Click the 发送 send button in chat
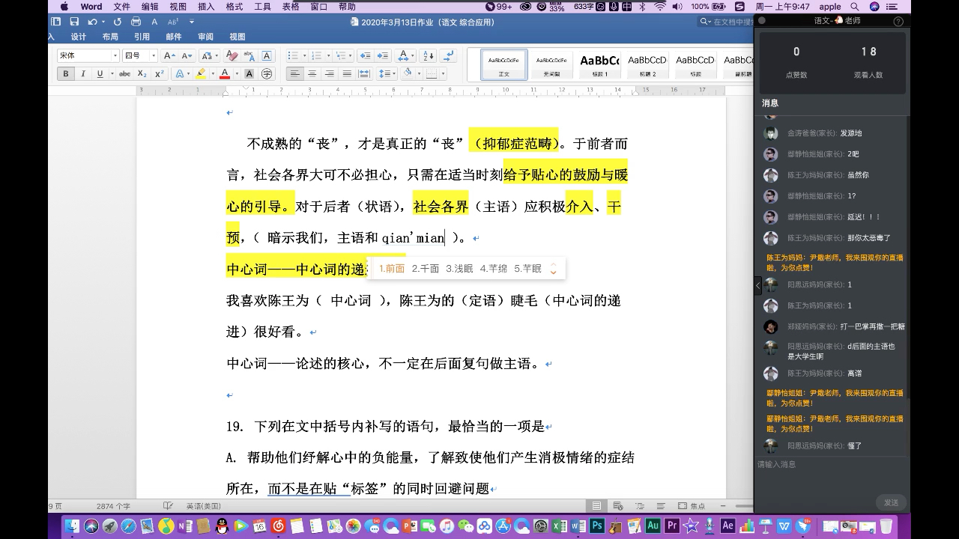 (x=891, y=502)
